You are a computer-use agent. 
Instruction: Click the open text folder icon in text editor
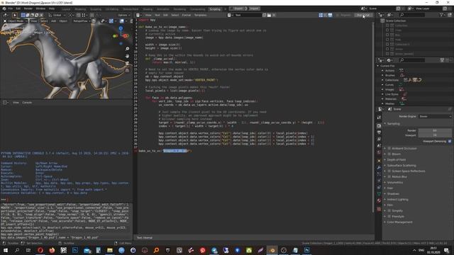(269, 15)
